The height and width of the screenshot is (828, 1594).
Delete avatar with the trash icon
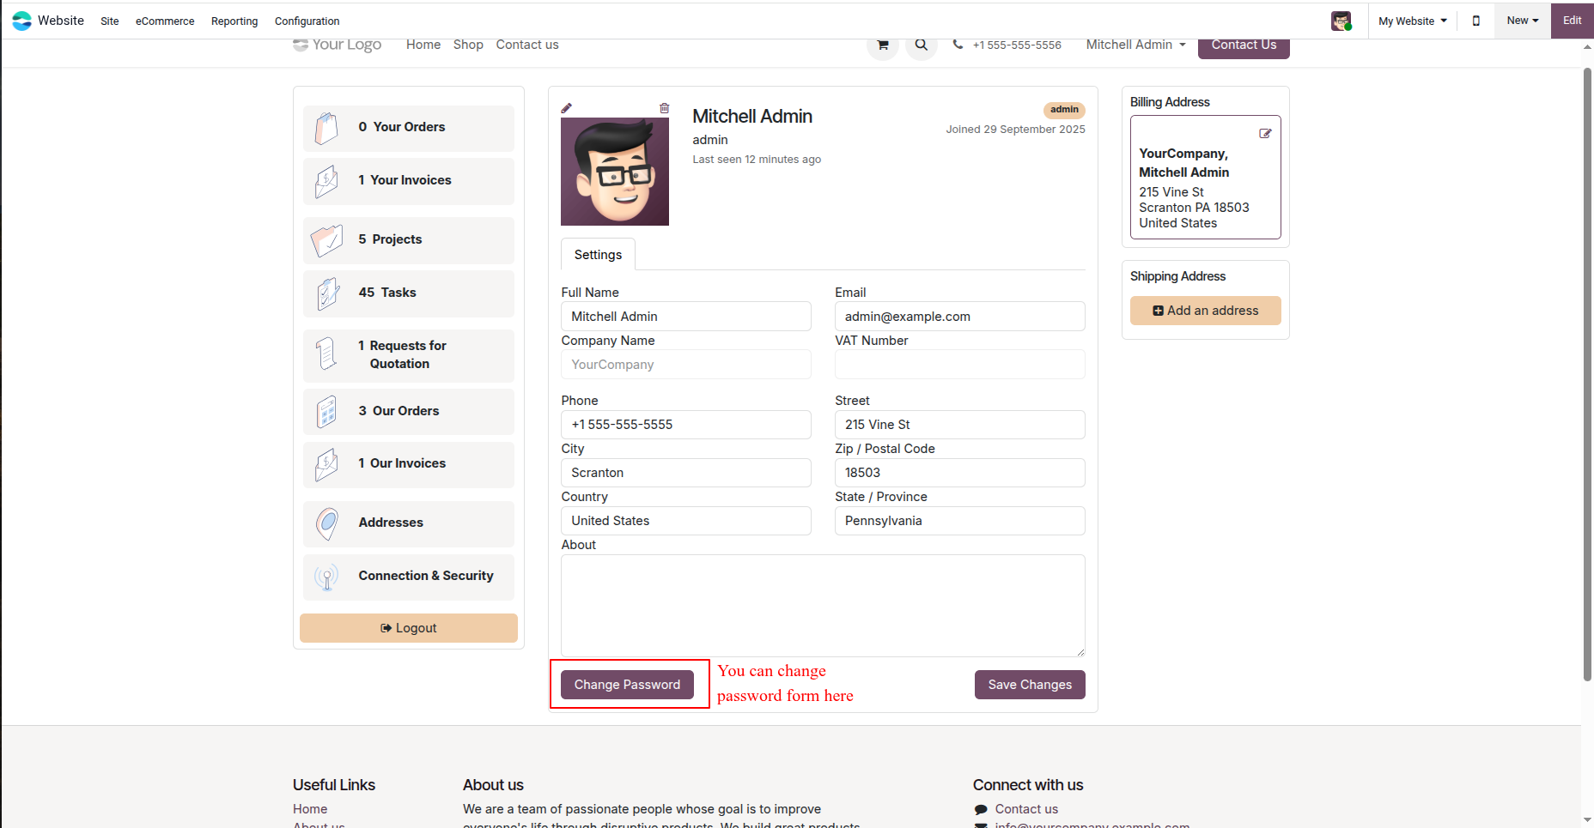tap(664, 108)
